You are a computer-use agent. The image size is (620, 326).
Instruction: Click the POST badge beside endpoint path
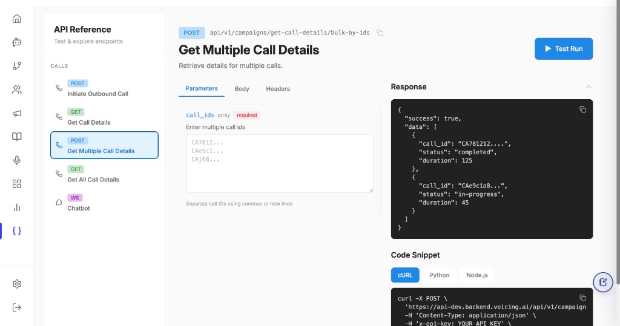(192, 33)
